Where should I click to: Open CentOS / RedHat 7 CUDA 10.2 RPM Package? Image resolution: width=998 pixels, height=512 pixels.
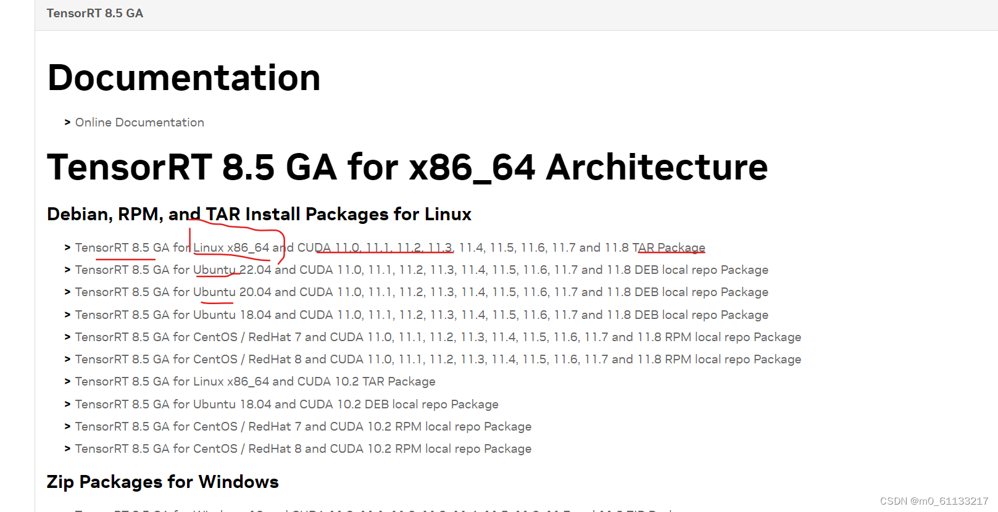(303, 426)
